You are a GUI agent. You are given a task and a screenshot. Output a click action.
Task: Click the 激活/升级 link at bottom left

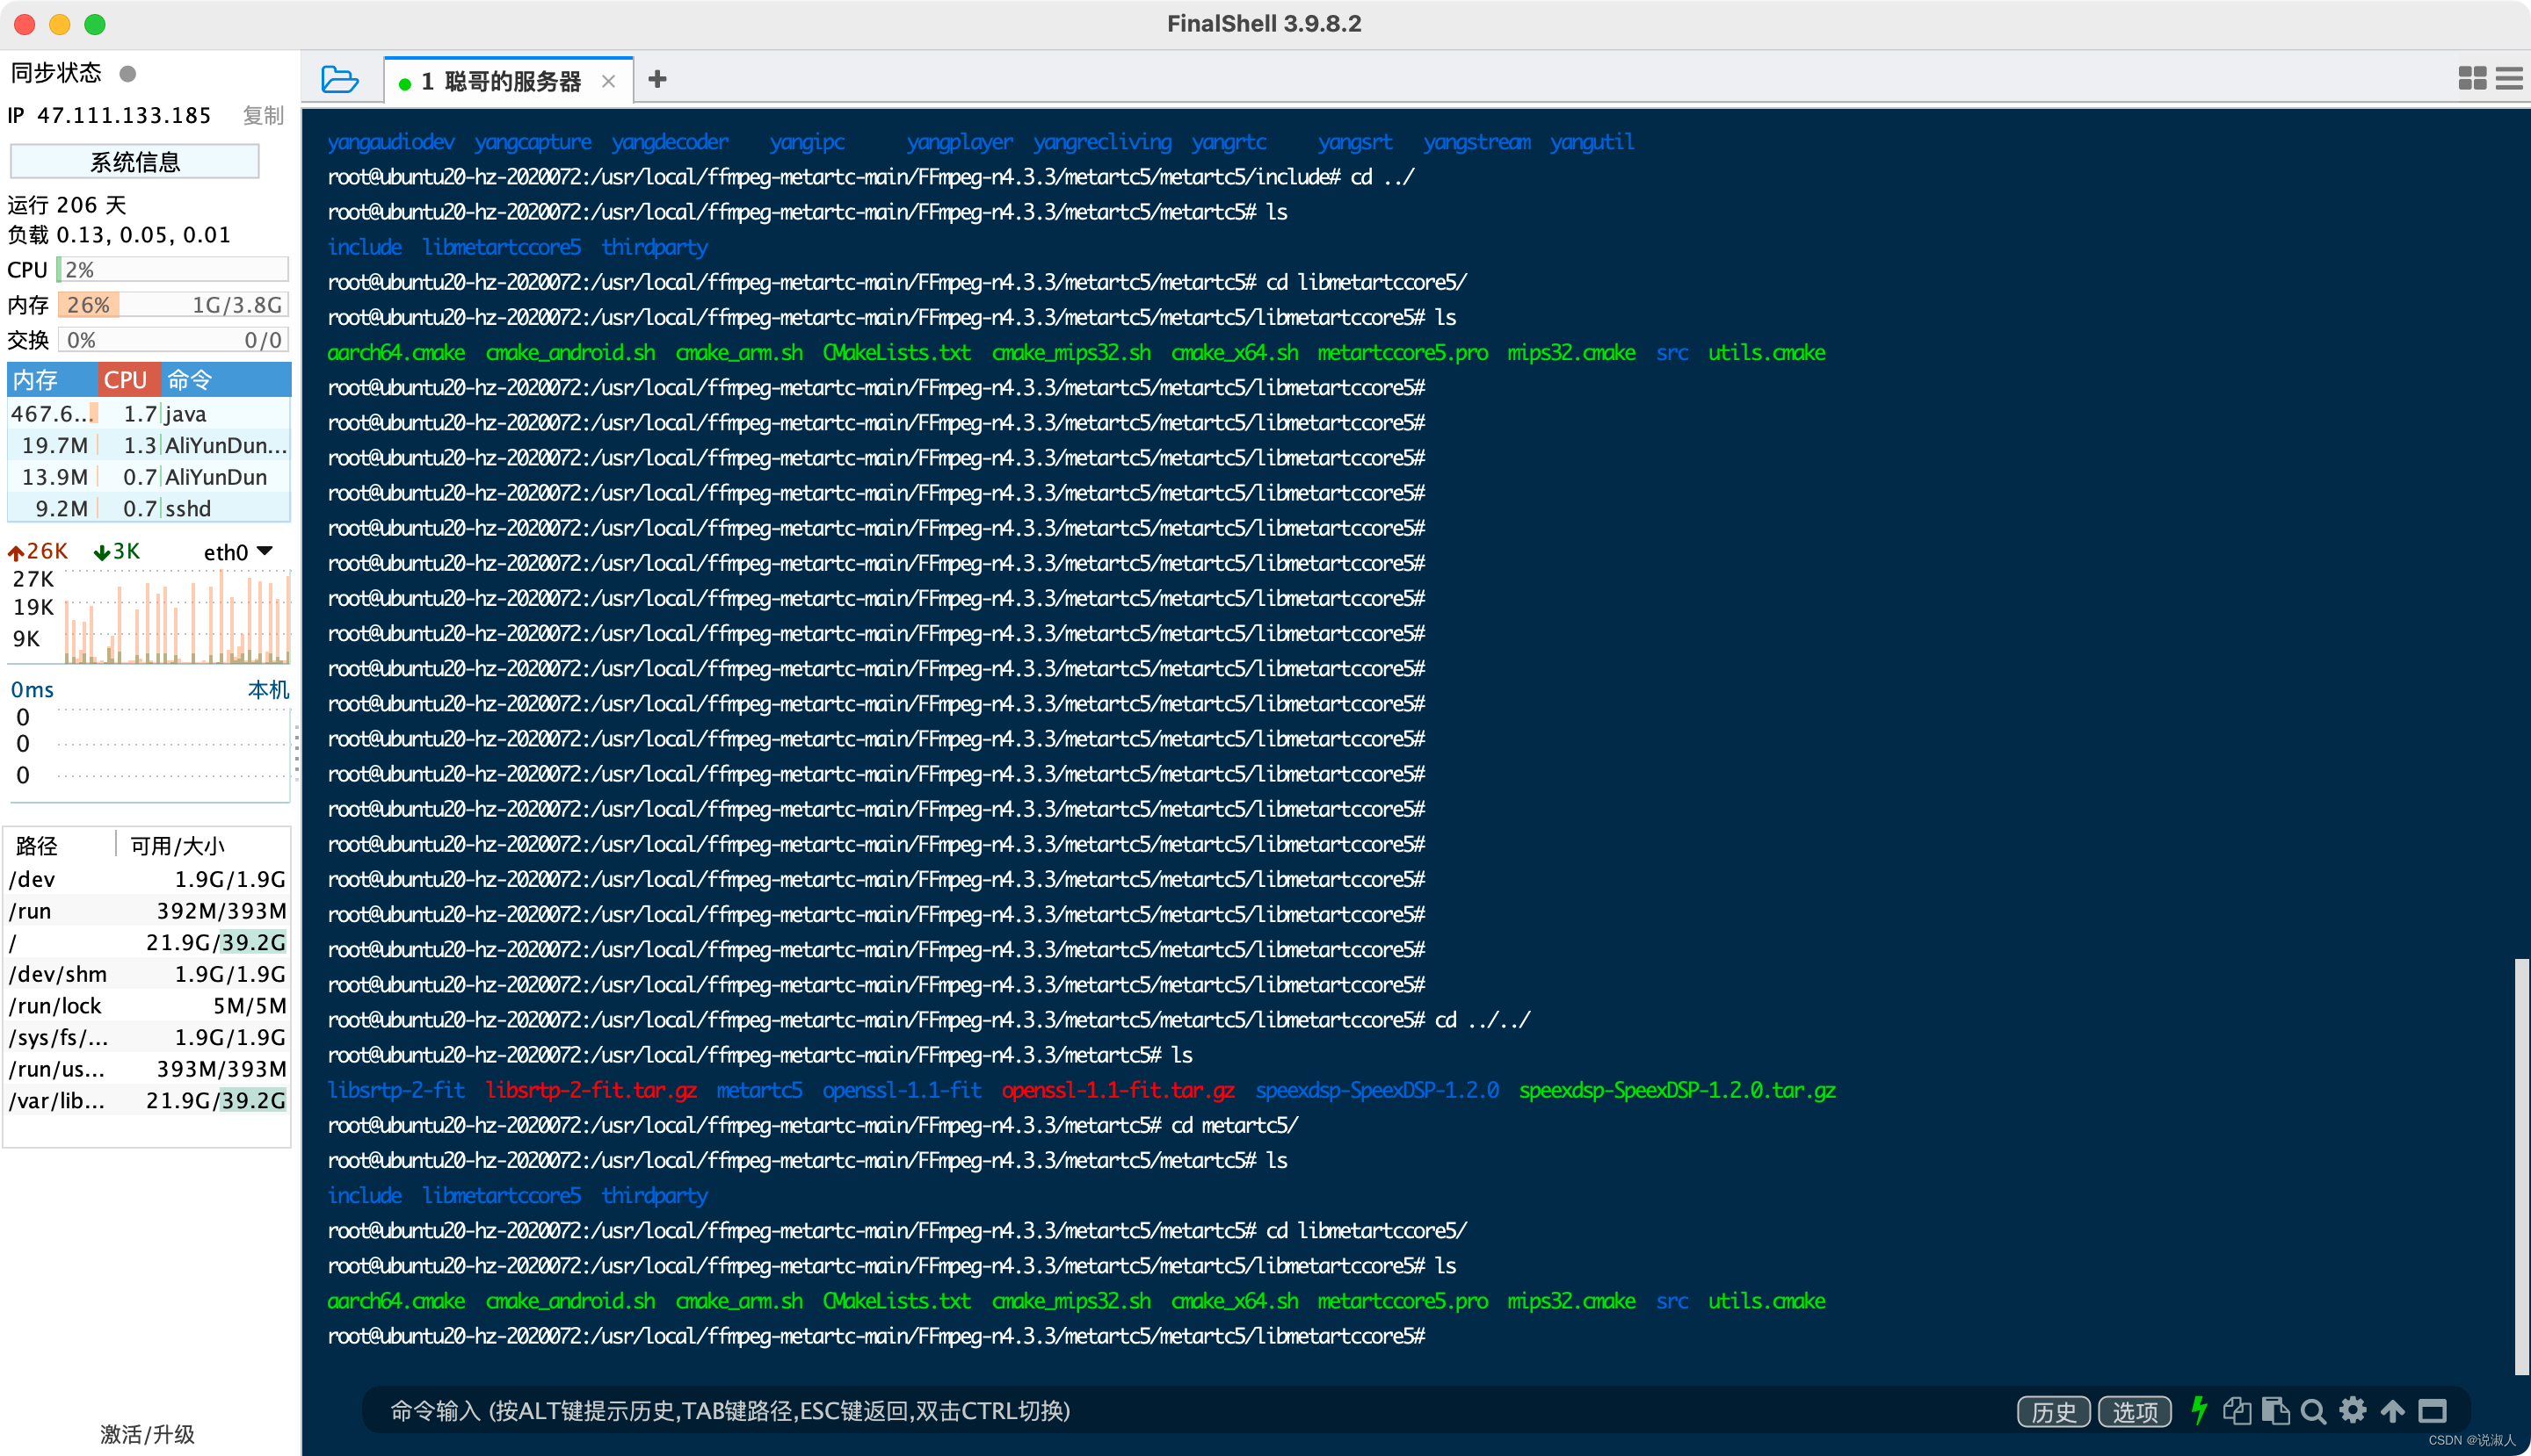tap(146, 1434)
